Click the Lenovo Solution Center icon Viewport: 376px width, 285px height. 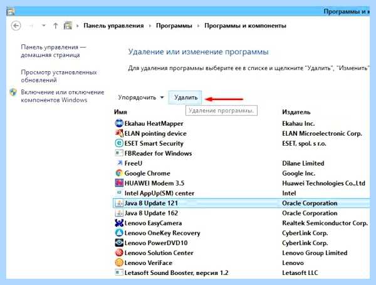(x=119, y=252)
